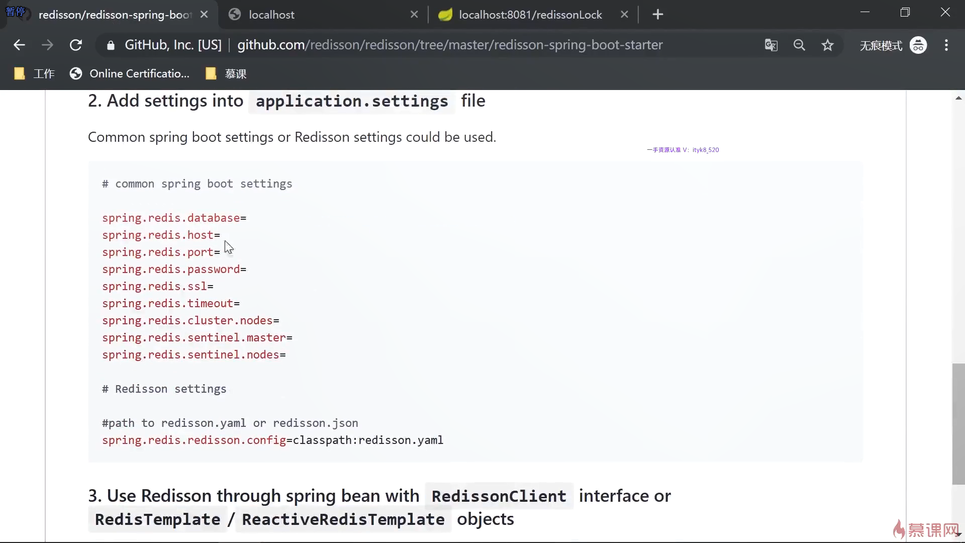
Task: Open the 工作 bookmarks folder
Action: click(x=34, y=74)
